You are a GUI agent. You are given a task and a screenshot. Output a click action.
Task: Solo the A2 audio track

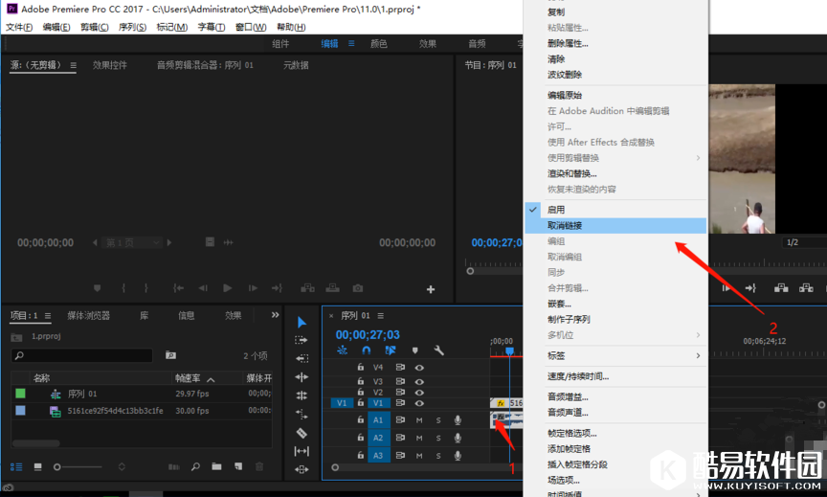click(438, 438)
